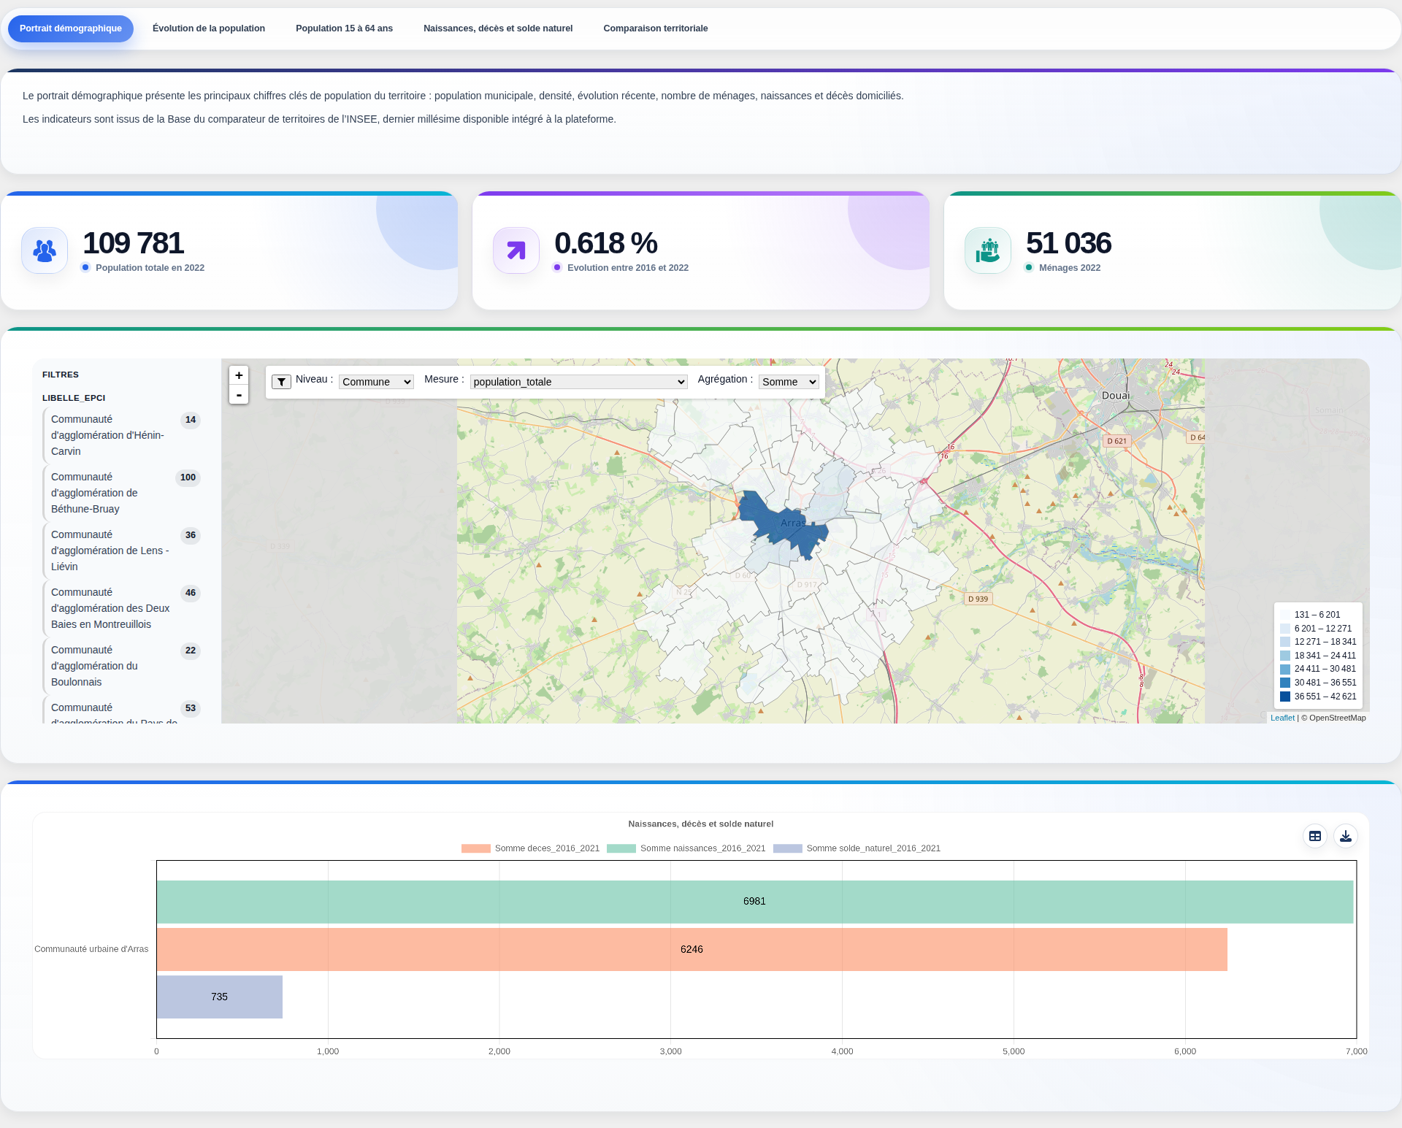Click the households teal icon
This screenshot has height=1128, width=1402.
click(x=988, y=250)
